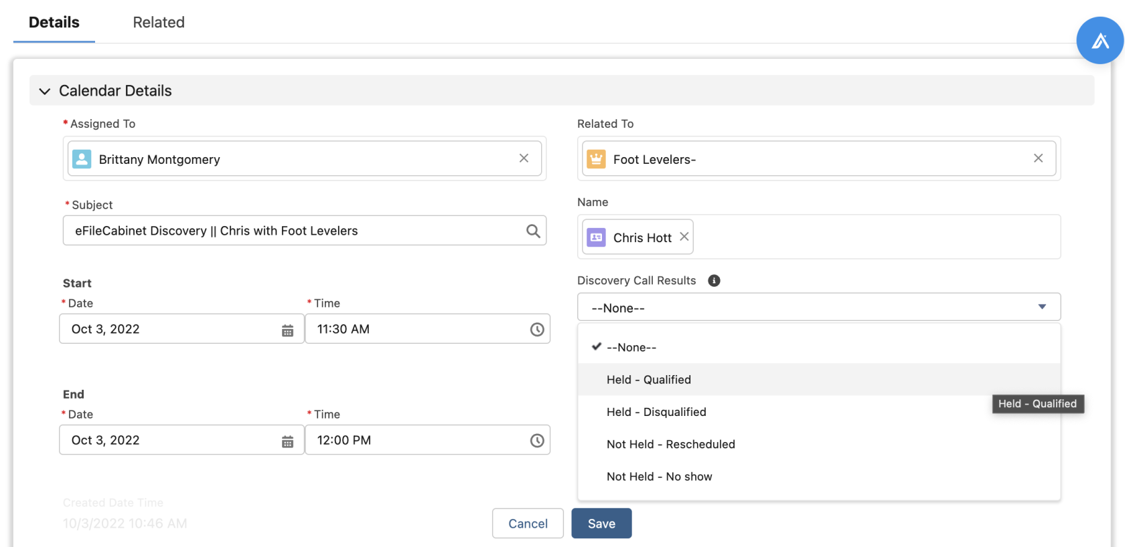Remove the Chris Hott name pill
This screenshot has height=547, width=1125.
[x=684, y=237]
